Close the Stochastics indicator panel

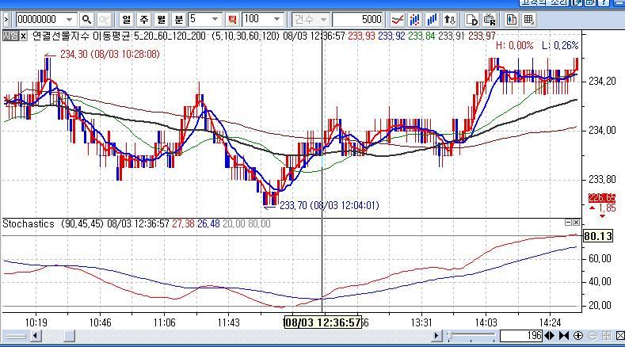[576, 223]
